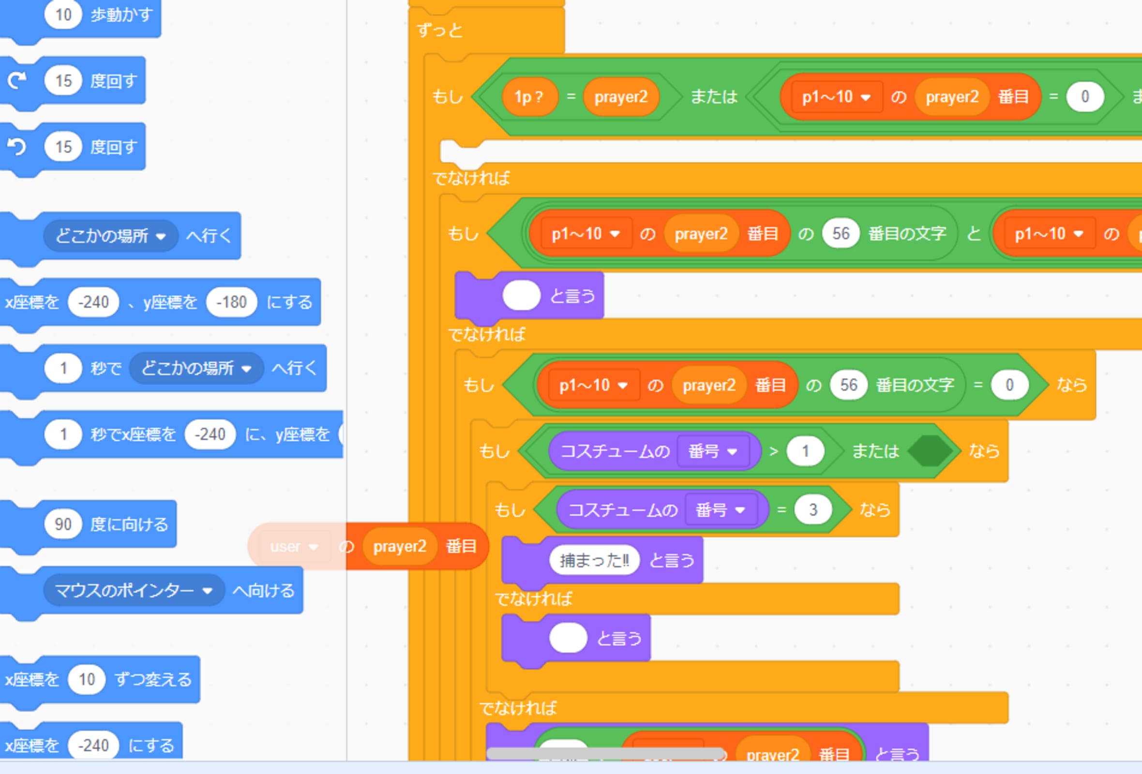Click the 捕まった‼ text input

pyautogui.click(x=594, y=560)
